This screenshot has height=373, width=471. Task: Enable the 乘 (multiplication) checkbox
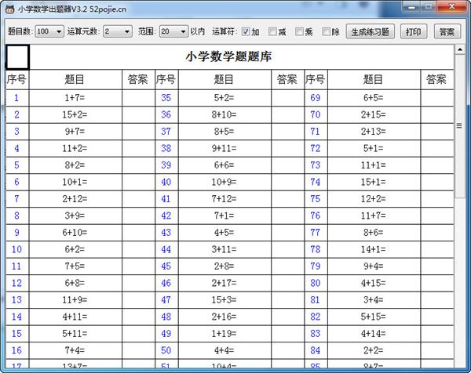pos(299,31)
